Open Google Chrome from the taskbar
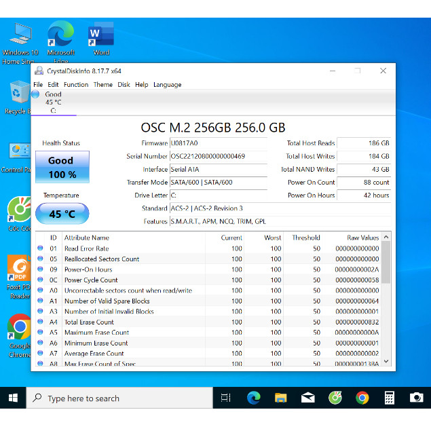The image size is (431, 431). [362, 398]
